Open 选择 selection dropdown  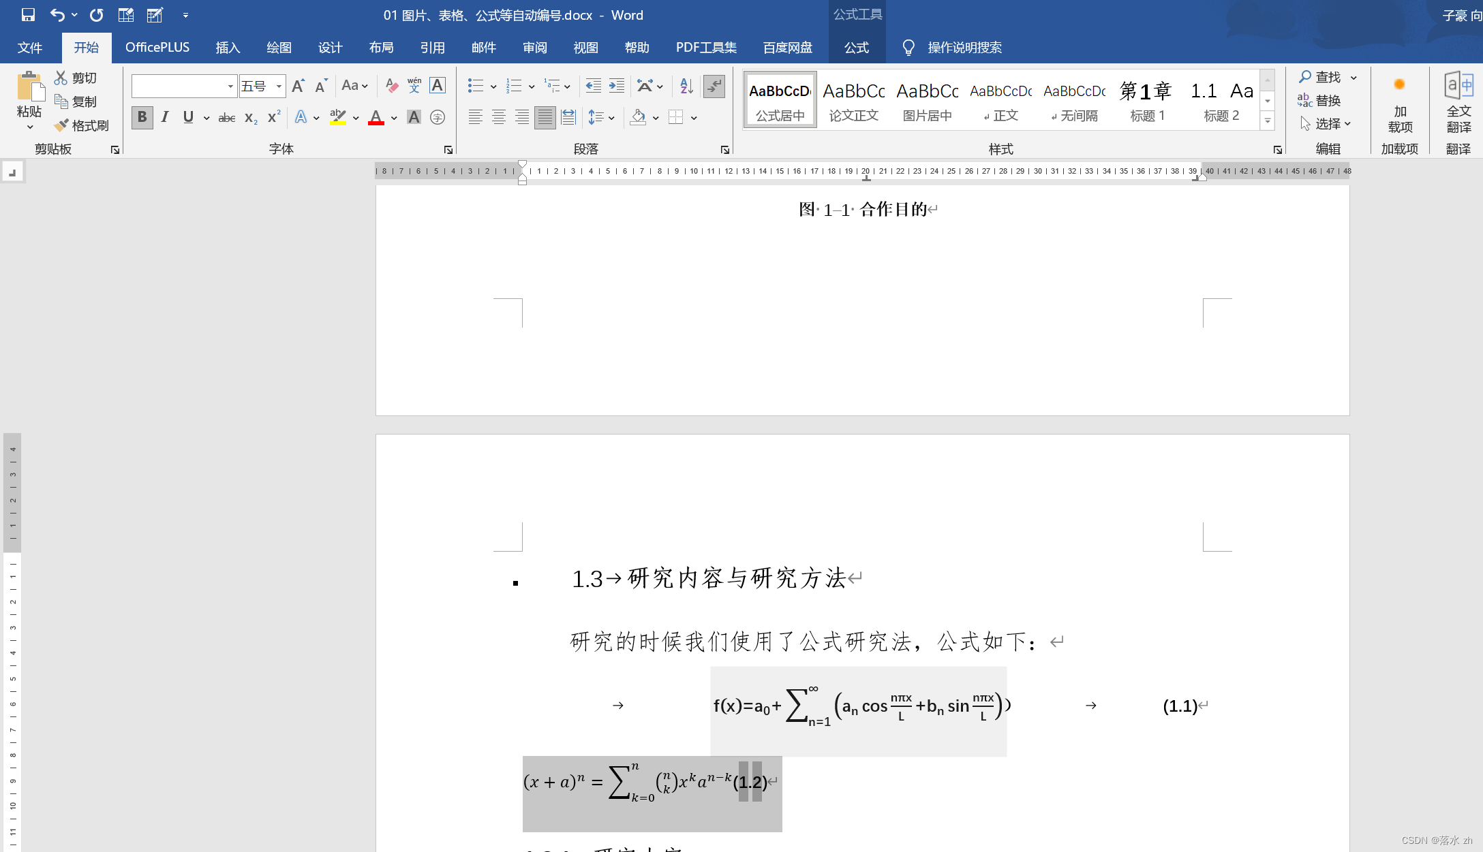(x=1325, y=123)
